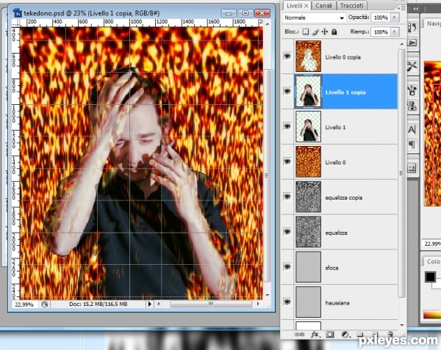Open Paragraph panel icon
This screenshot has width=441, height=350.
pos(412,145)
